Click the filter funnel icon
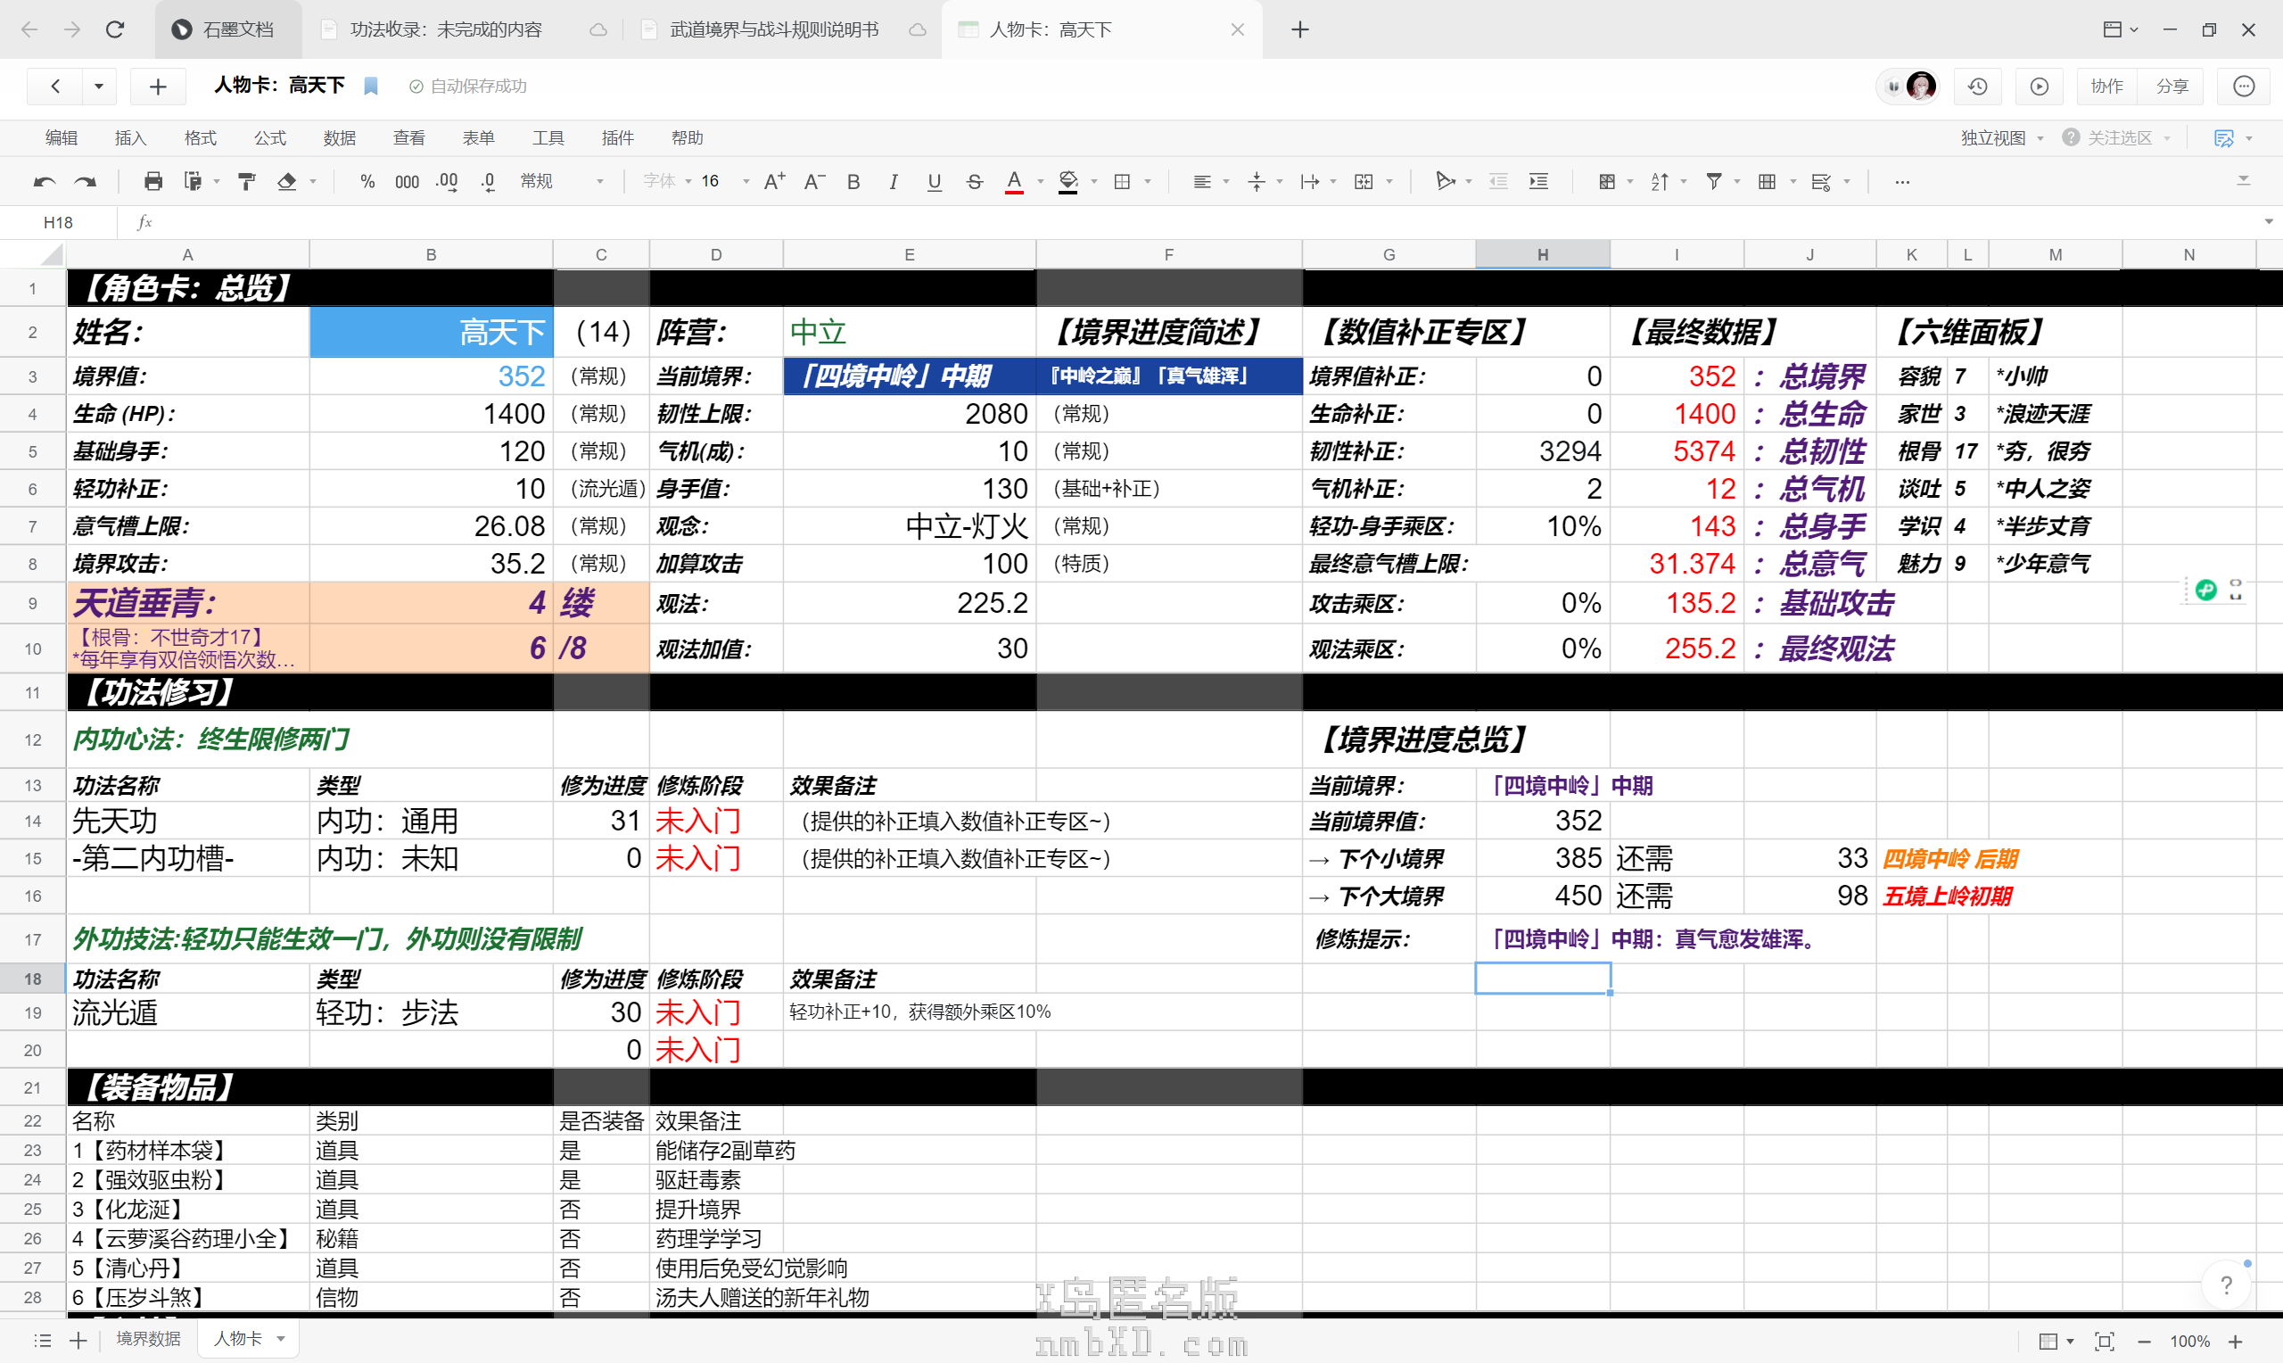This screenshot has height=1363, width=2283. 1713,182
